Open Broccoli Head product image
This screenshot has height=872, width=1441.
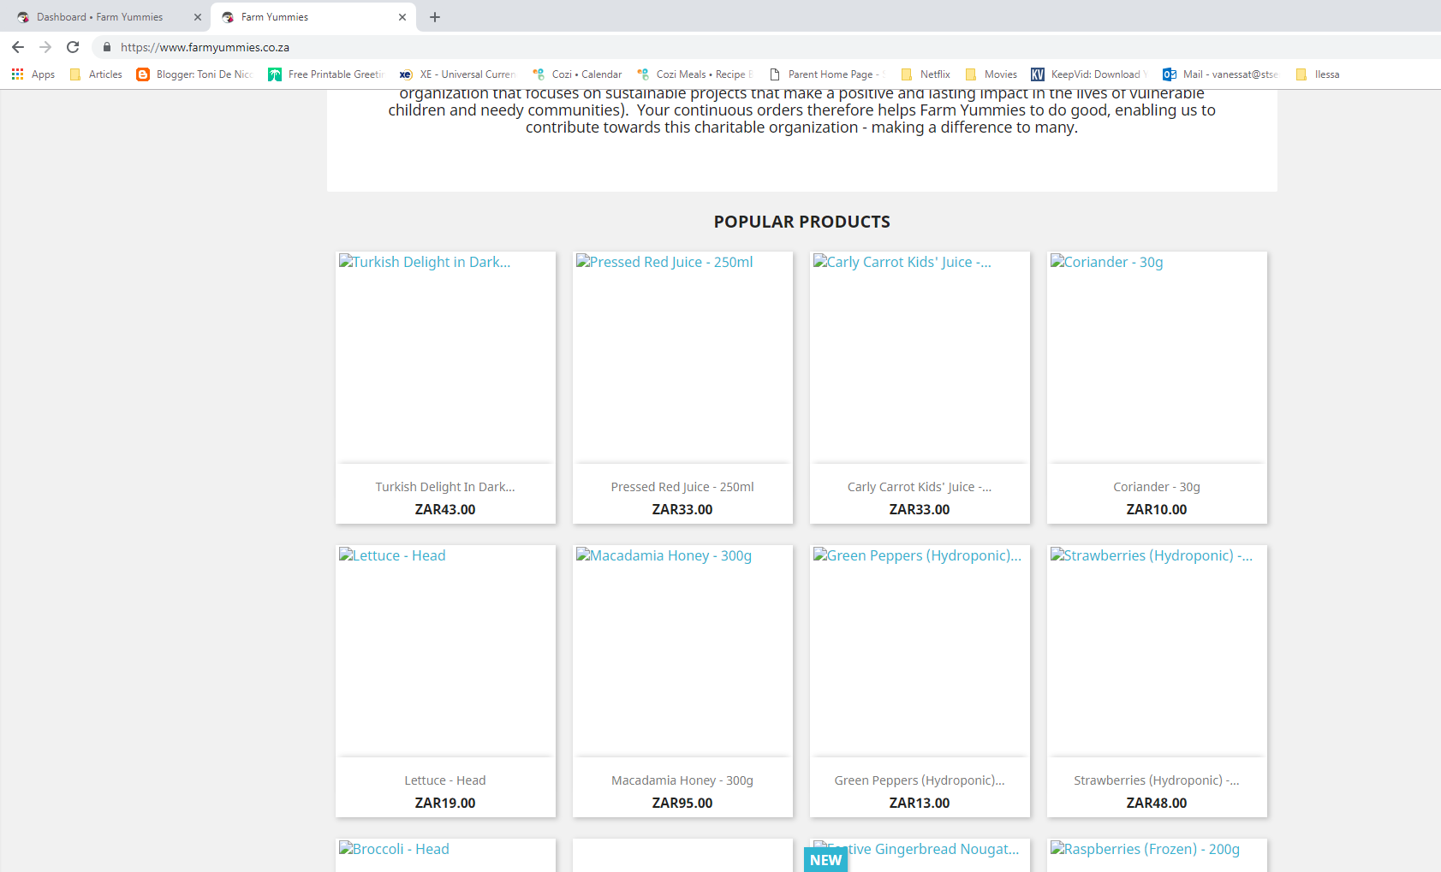point(445,856)
